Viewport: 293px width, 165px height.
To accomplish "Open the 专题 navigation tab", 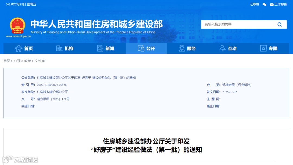I will (269, 48).
